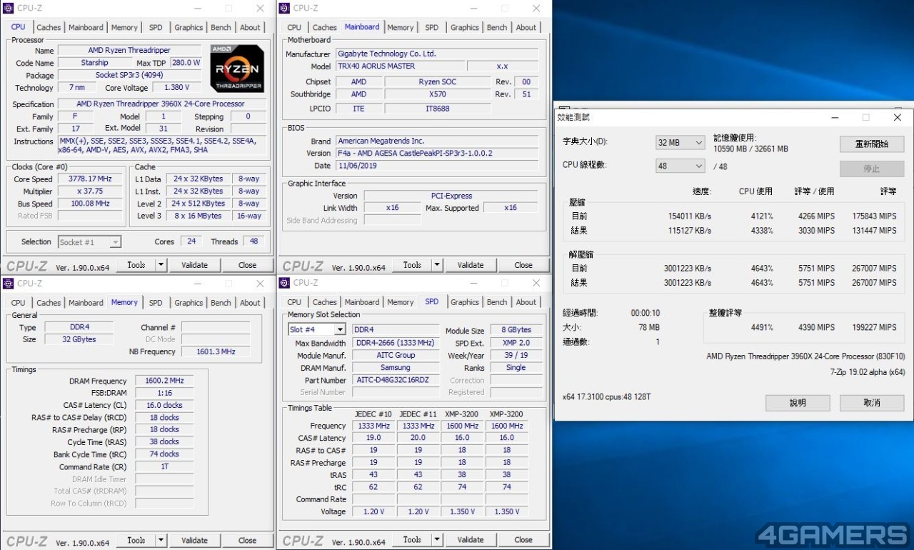Click Validate in the SPD window
Viewport: 914px width, 550px height.
[471, 540]
